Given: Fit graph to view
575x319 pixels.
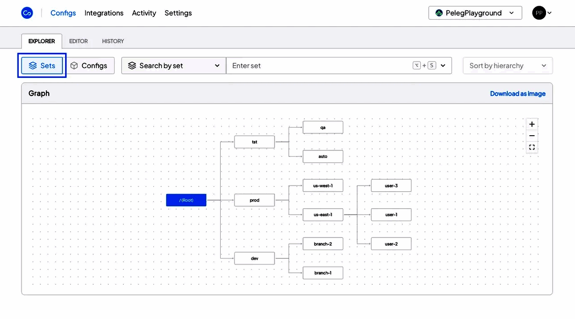Looking at the screenshot, I should click(x=532, y=147).
